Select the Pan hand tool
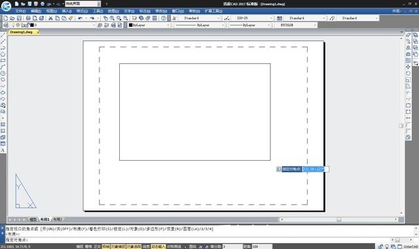This screenshot has height=249, width=419. (105, 18)
